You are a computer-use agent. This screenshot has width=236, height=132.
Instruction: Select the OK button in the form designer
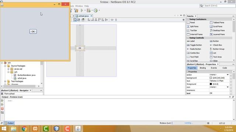tap(80, 48)
